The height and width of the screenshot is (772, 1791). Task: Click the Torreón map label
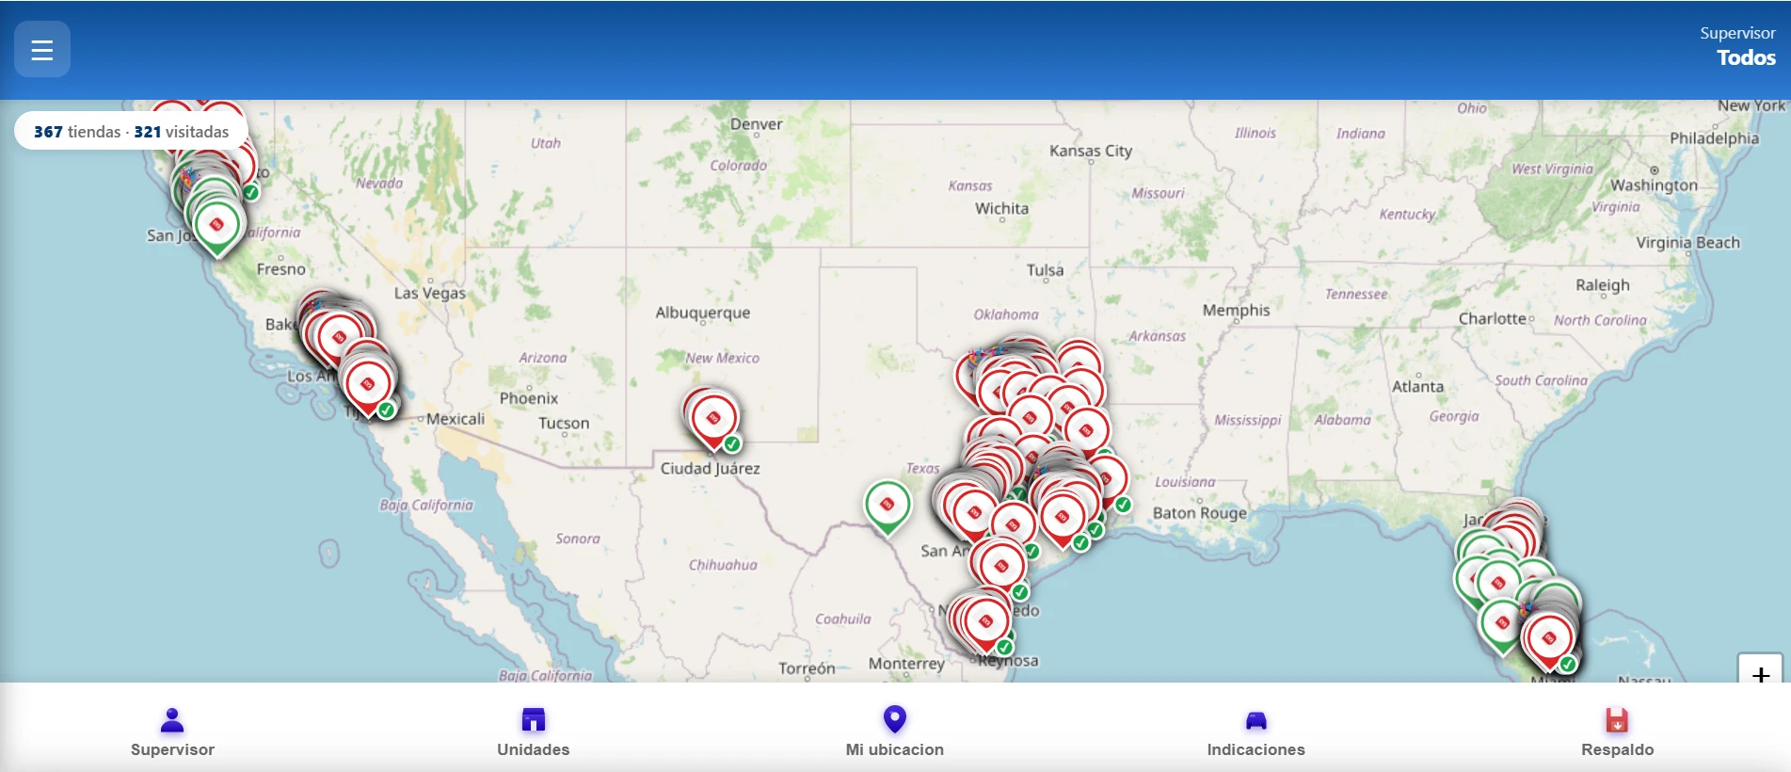(807, 668)
